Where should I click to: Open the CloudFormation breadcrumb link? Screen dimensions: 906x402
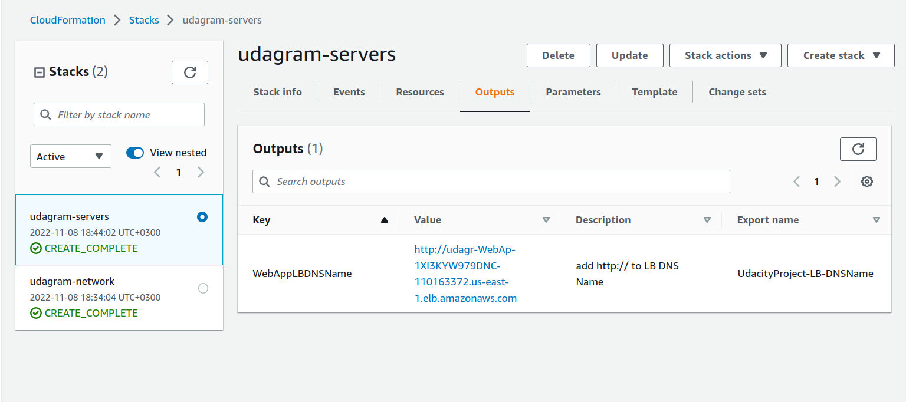[68, 20]
